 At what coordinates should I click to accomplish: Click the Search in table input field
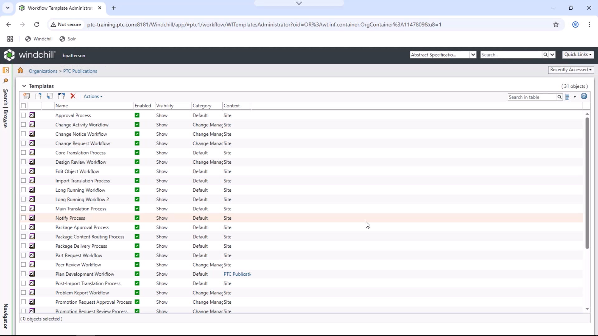coord(531,97)
